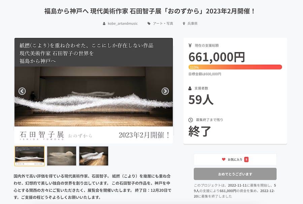Click the 110% funding progress bar
303x204 pixels.
click(x=235, y=67)
